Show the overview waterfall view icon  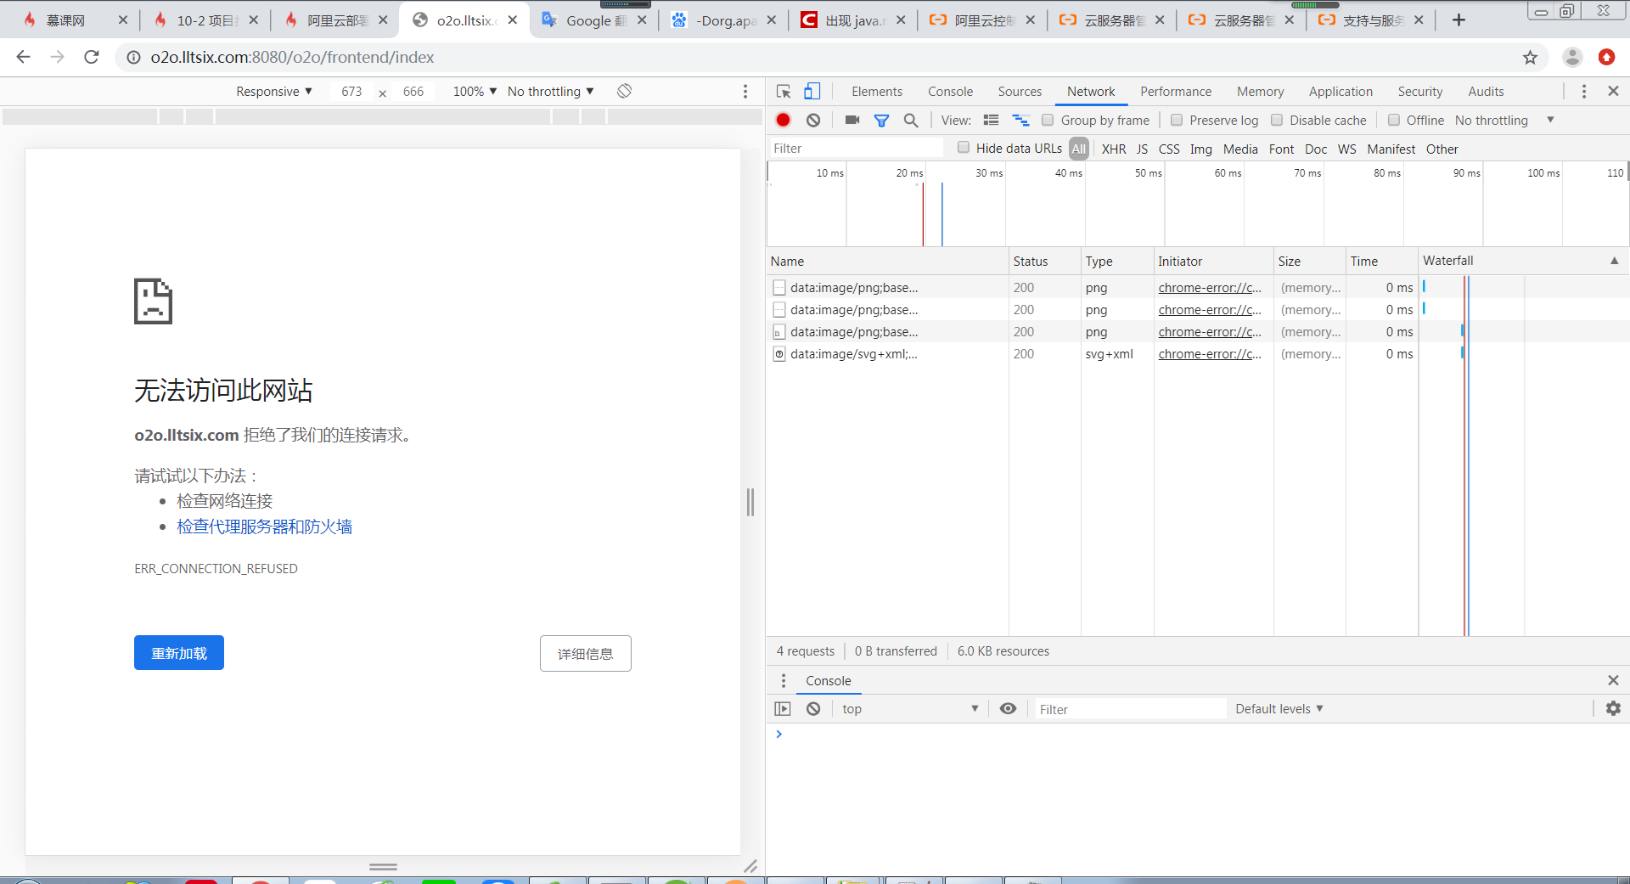(1020, 121)
